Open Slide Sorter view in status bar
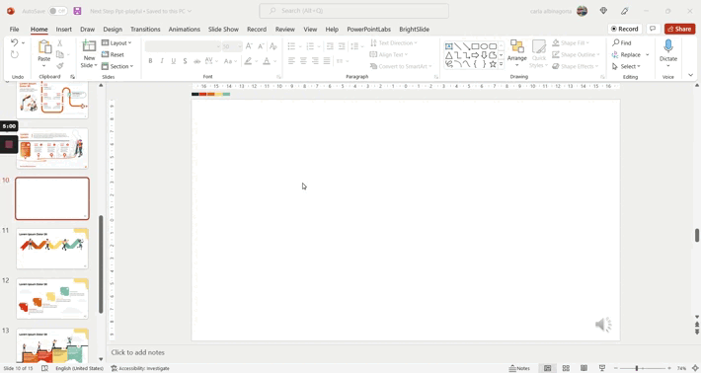 tap(566, 368)
